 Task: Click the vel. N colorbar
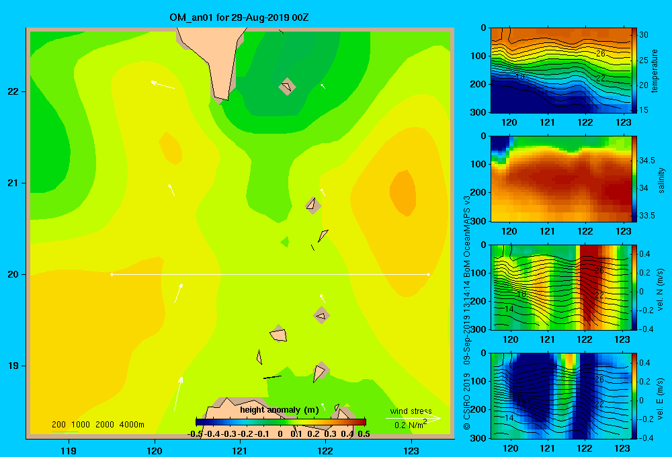pos(634,287)
